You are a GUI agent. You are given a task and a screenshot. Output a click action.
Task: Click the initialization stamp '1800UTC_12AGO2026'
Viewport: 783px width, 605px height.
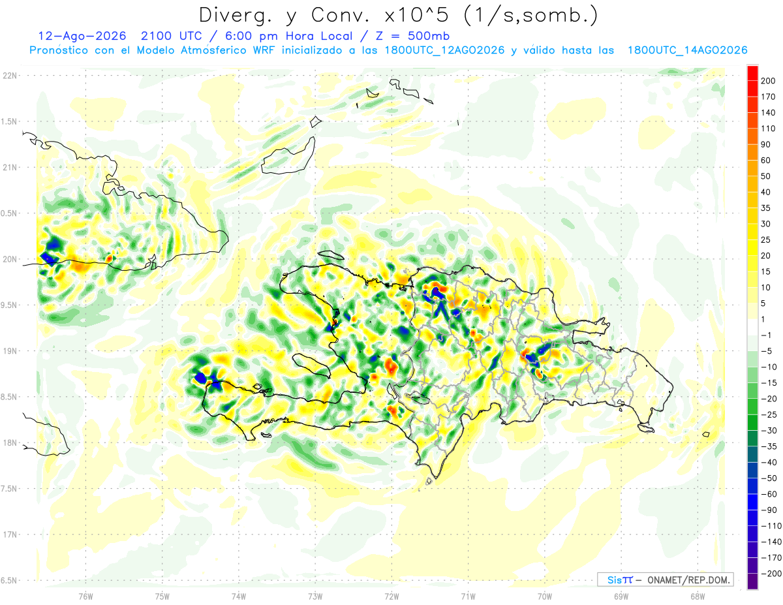point(444,50)
